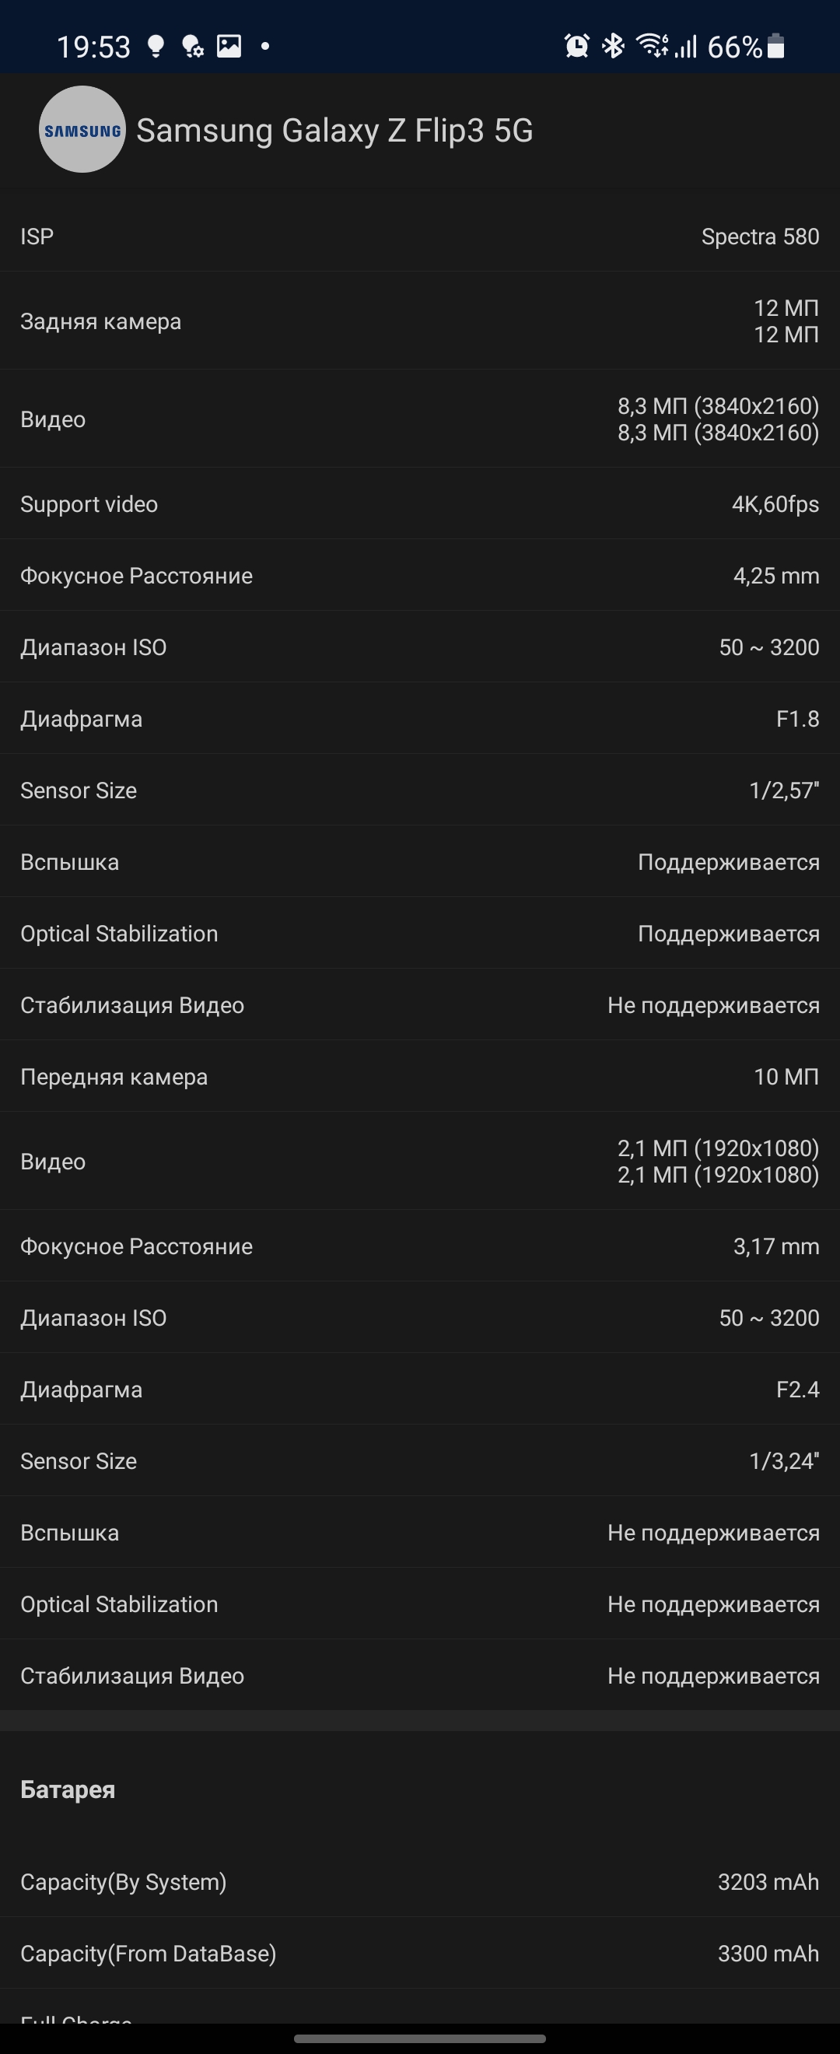Tap the Samsung logo avatar
This screenshot has height=2054, width=840.
pyautogui.click(x=82, y=130)
